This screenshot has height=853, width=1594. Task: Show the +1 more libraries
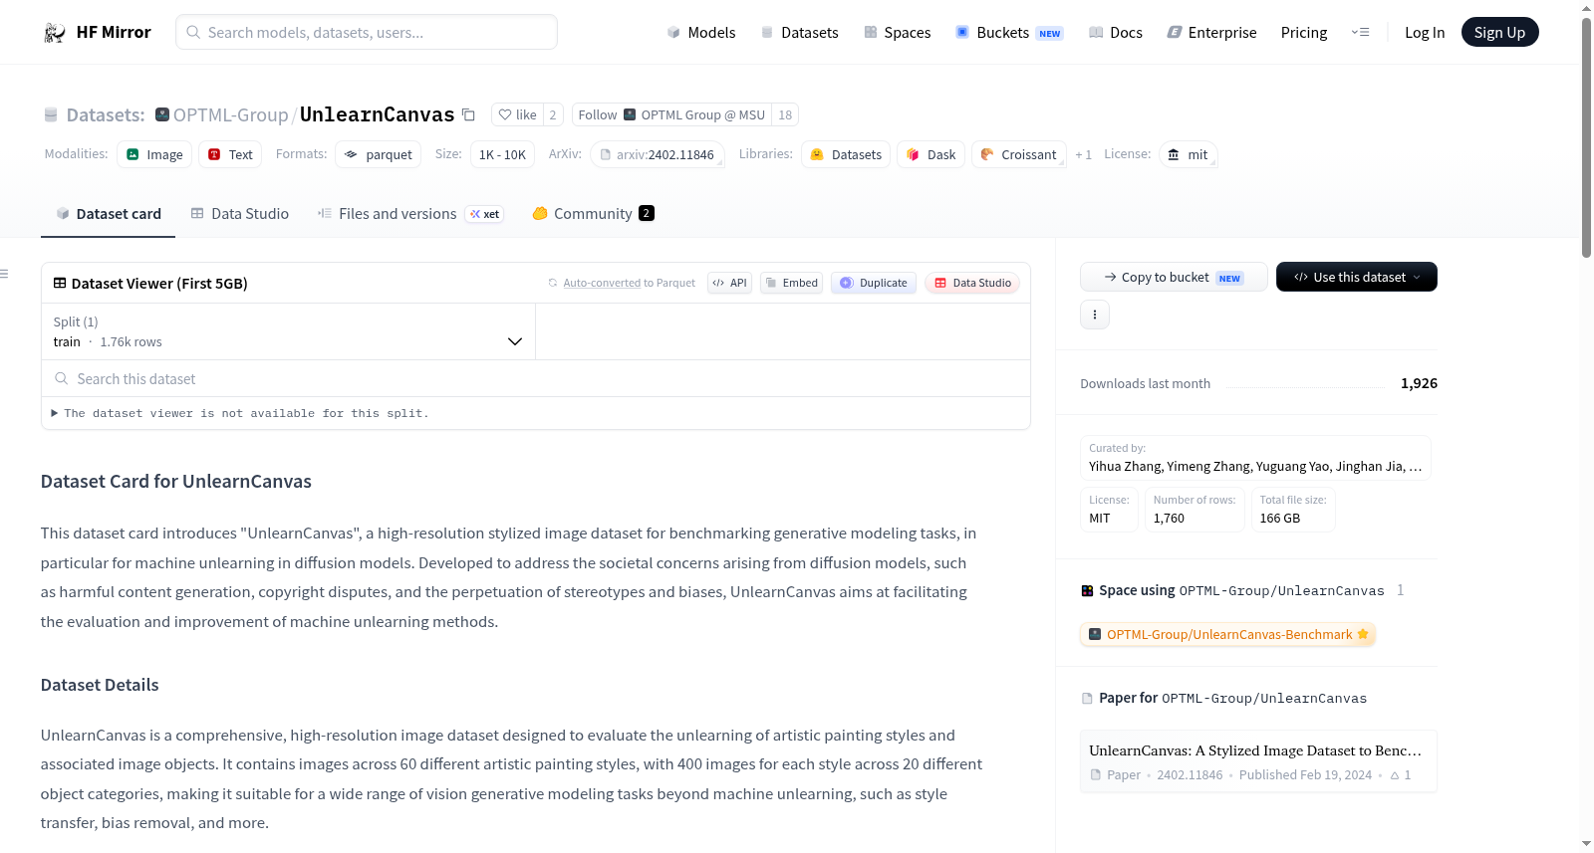[x=1083, y=154]
